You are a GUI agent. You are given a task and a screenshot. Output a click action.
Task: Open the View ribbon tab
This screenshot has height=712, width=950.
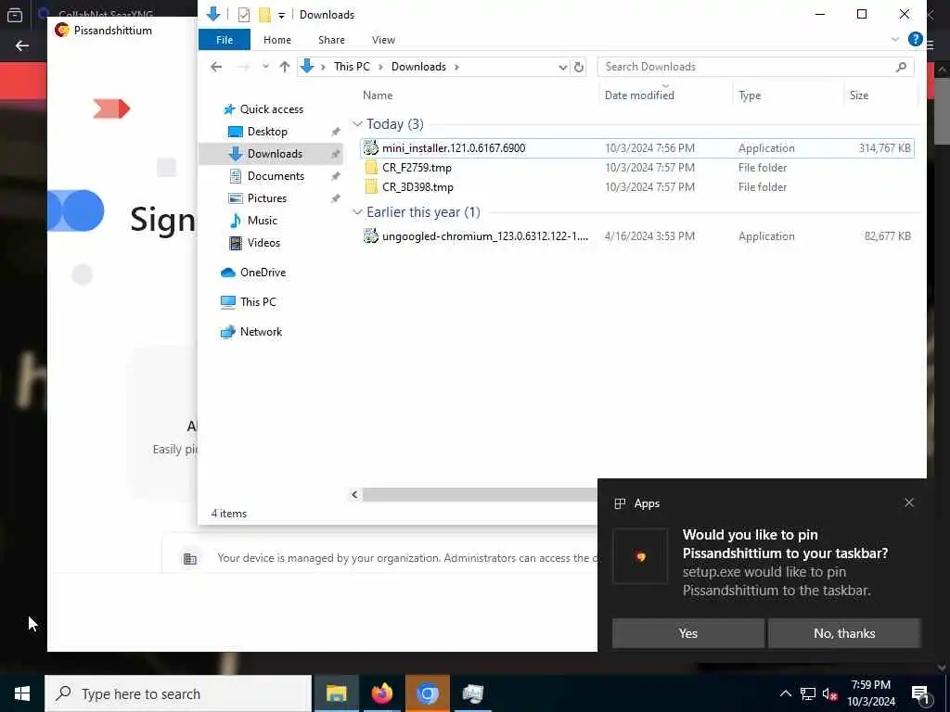[x=383, y=40]
